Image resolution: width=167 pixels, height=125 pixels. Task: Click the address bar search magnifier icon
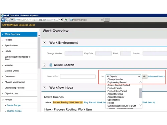tap(59, 20)
